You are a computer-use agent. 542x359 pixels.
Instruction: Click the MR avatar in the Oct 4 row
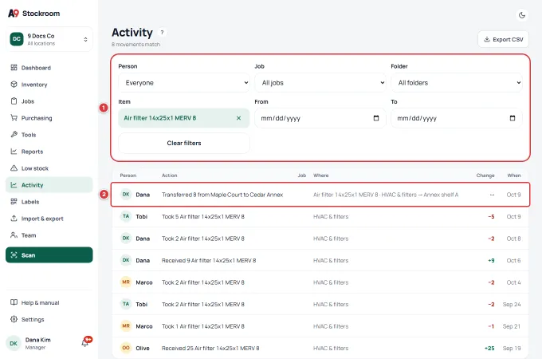pyautogui.click(x=126, y=282)
